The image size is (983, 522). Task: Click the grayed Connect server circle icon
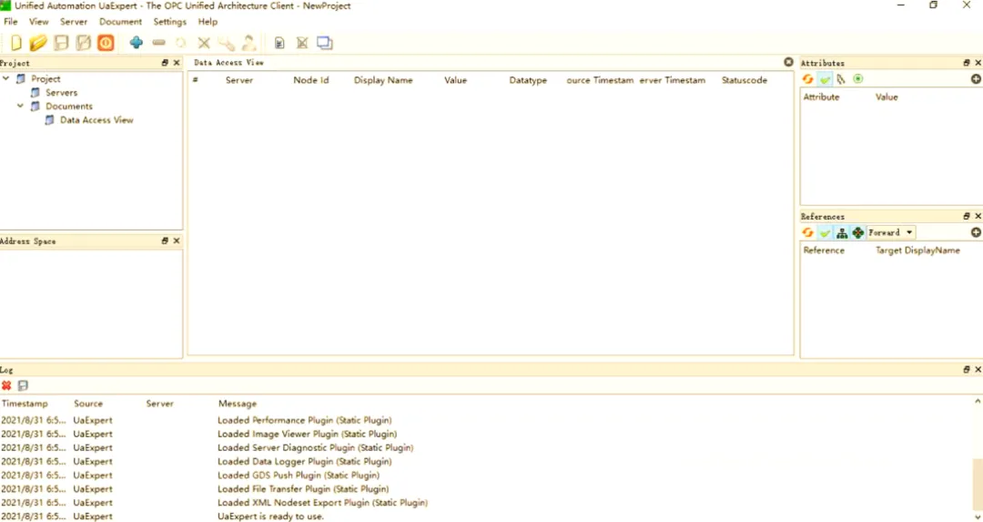pos(180,43)
